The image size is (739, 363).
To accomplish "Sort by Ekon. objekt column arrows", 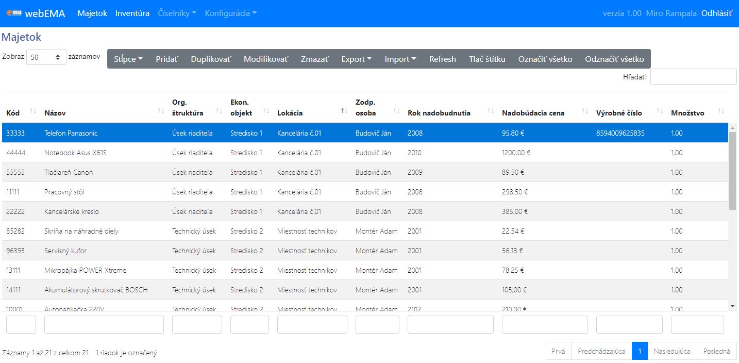I will tap(266, 111).
